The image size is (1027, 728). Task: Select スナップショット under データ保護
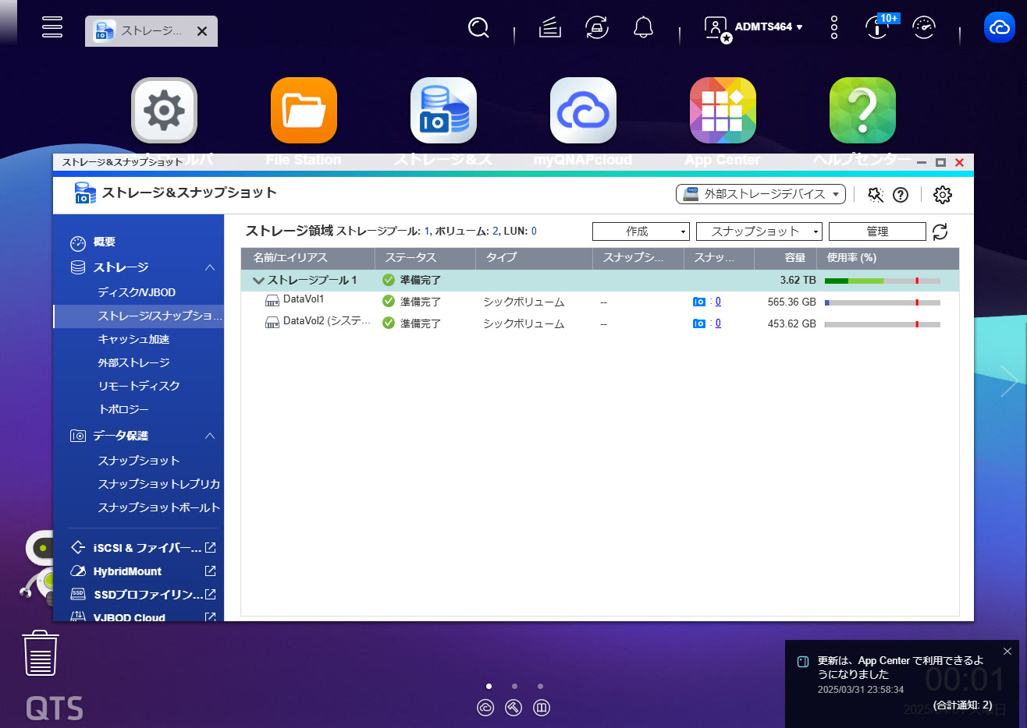[x=139, y=461]
